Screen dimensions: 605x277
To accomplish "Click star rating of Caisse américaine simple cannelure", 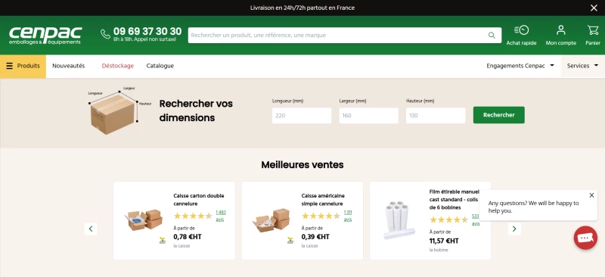I will pos(321,216).
